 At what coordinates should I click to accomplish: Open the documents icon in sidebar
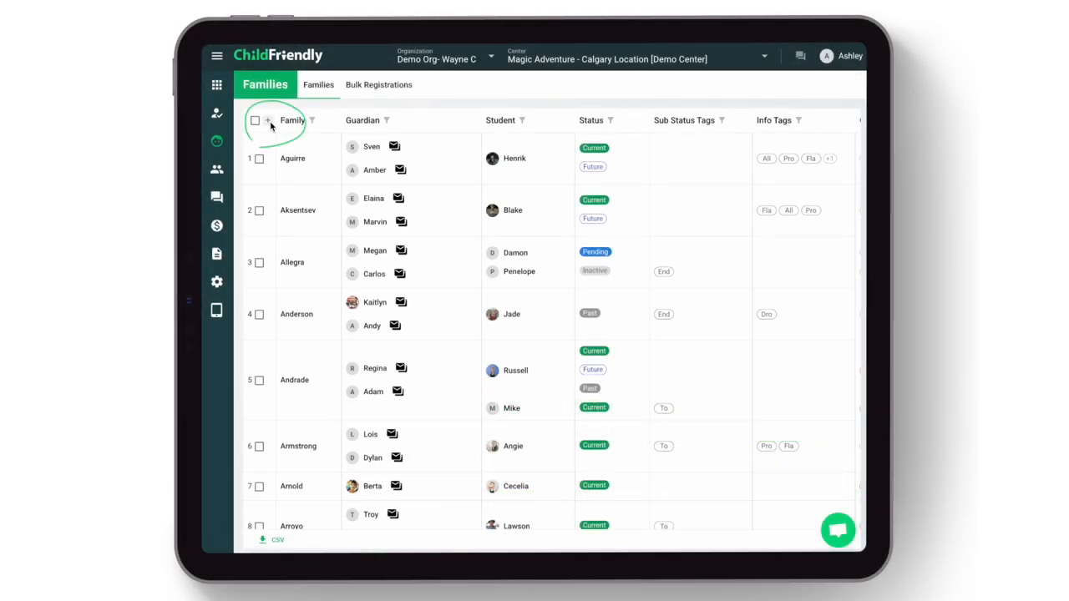[217, 254]
